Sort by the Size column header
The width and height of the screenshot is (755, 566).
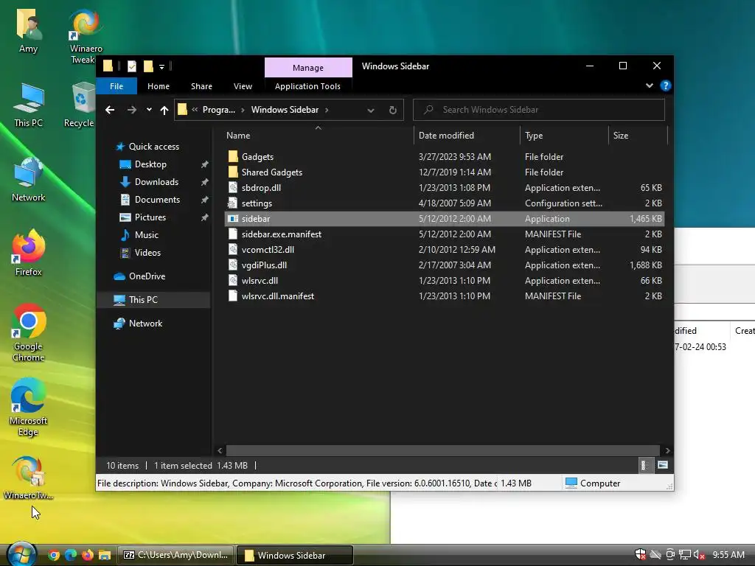pos(638,136)
